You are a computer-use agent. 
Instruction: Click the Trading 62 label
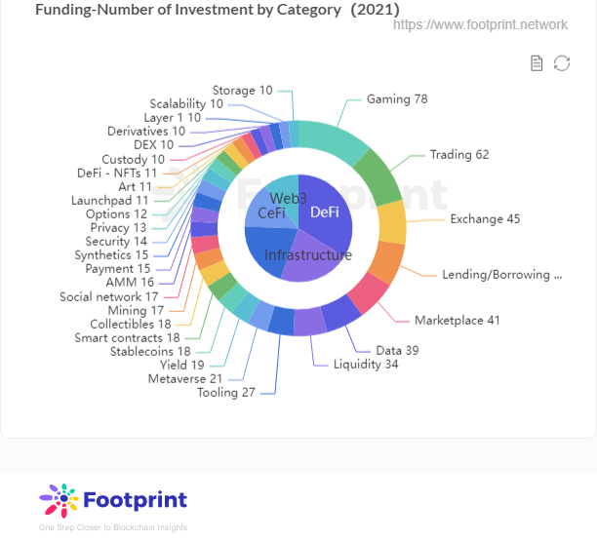(459, 154)
